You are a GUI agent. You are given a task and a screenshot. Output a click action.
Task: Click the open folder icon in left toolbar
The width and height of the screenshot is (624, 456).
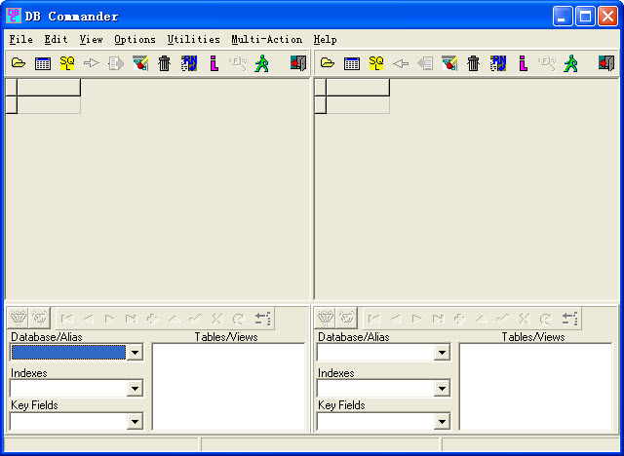[19, 63]
